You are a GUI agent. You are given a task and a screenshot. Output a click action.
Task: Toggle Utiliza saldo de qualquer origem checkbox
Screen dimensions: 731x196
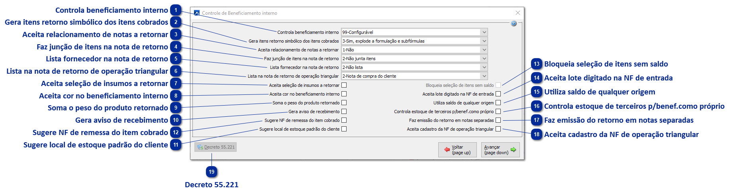[498, 103]
